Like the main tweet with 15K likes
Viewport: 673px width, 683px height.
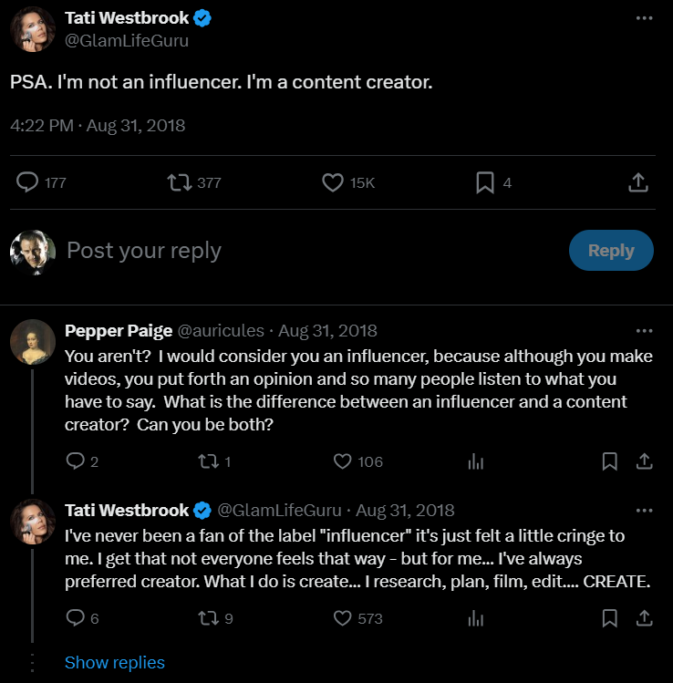(333, 182)
